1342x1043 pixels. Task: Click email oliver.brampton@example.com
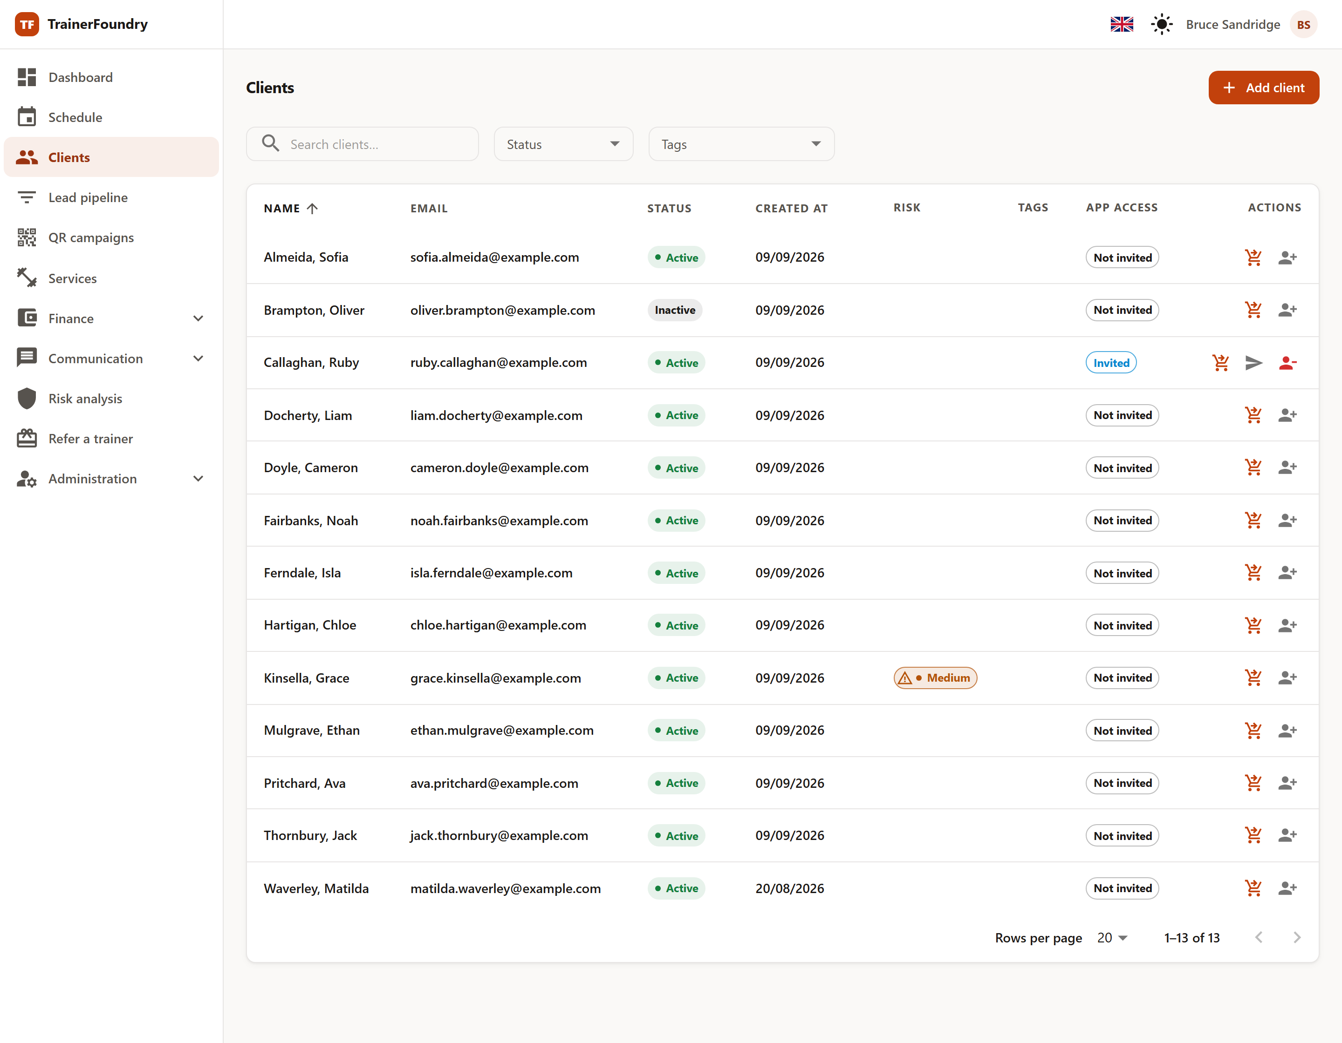click(503, 310)
